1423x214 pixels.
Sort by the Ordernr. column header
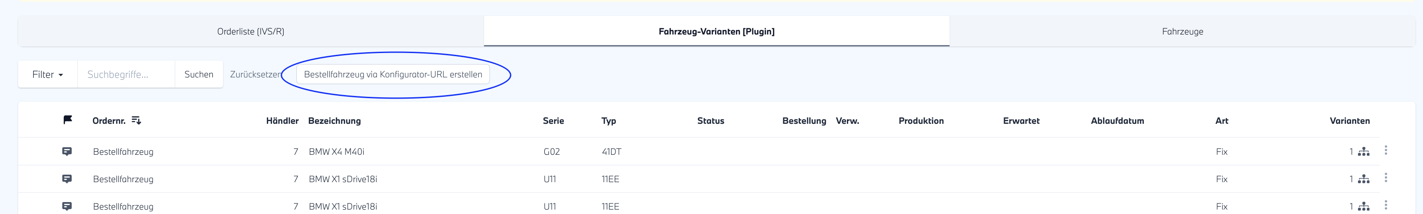[109, 121]
